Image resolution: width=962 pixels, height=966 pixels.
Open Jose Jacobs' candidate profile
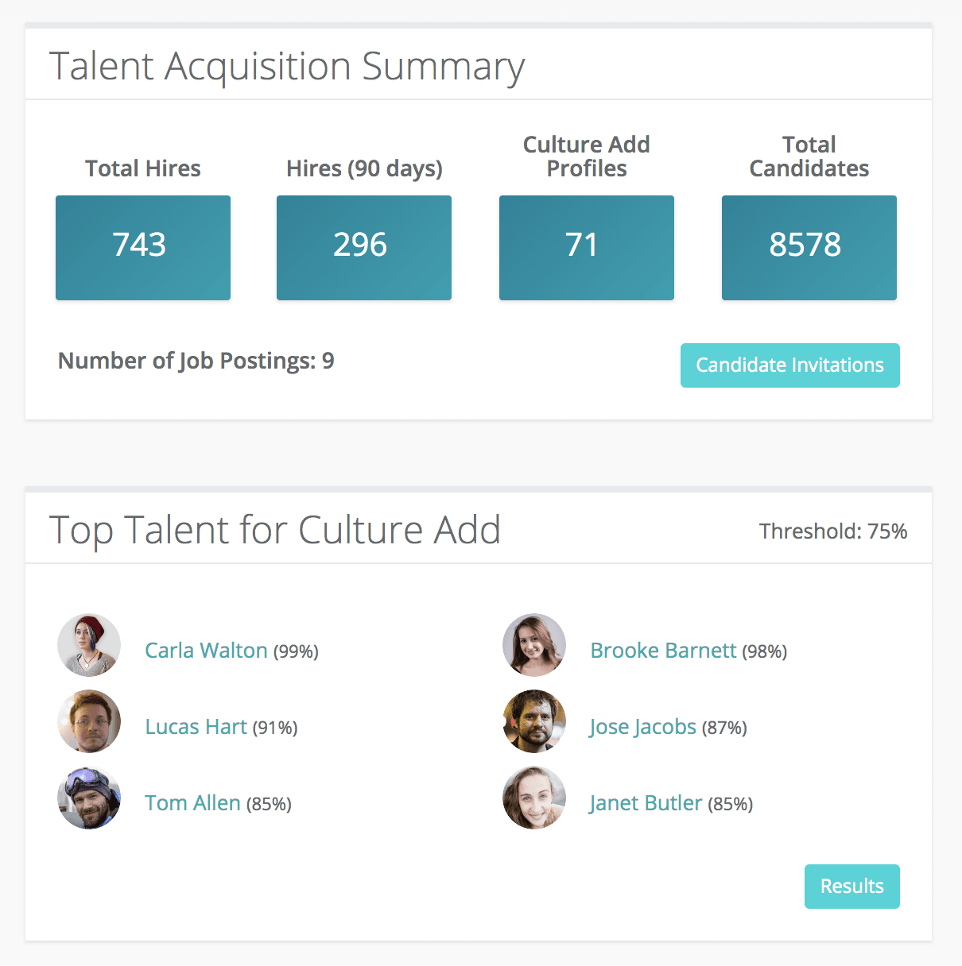(x=642, y=726)
